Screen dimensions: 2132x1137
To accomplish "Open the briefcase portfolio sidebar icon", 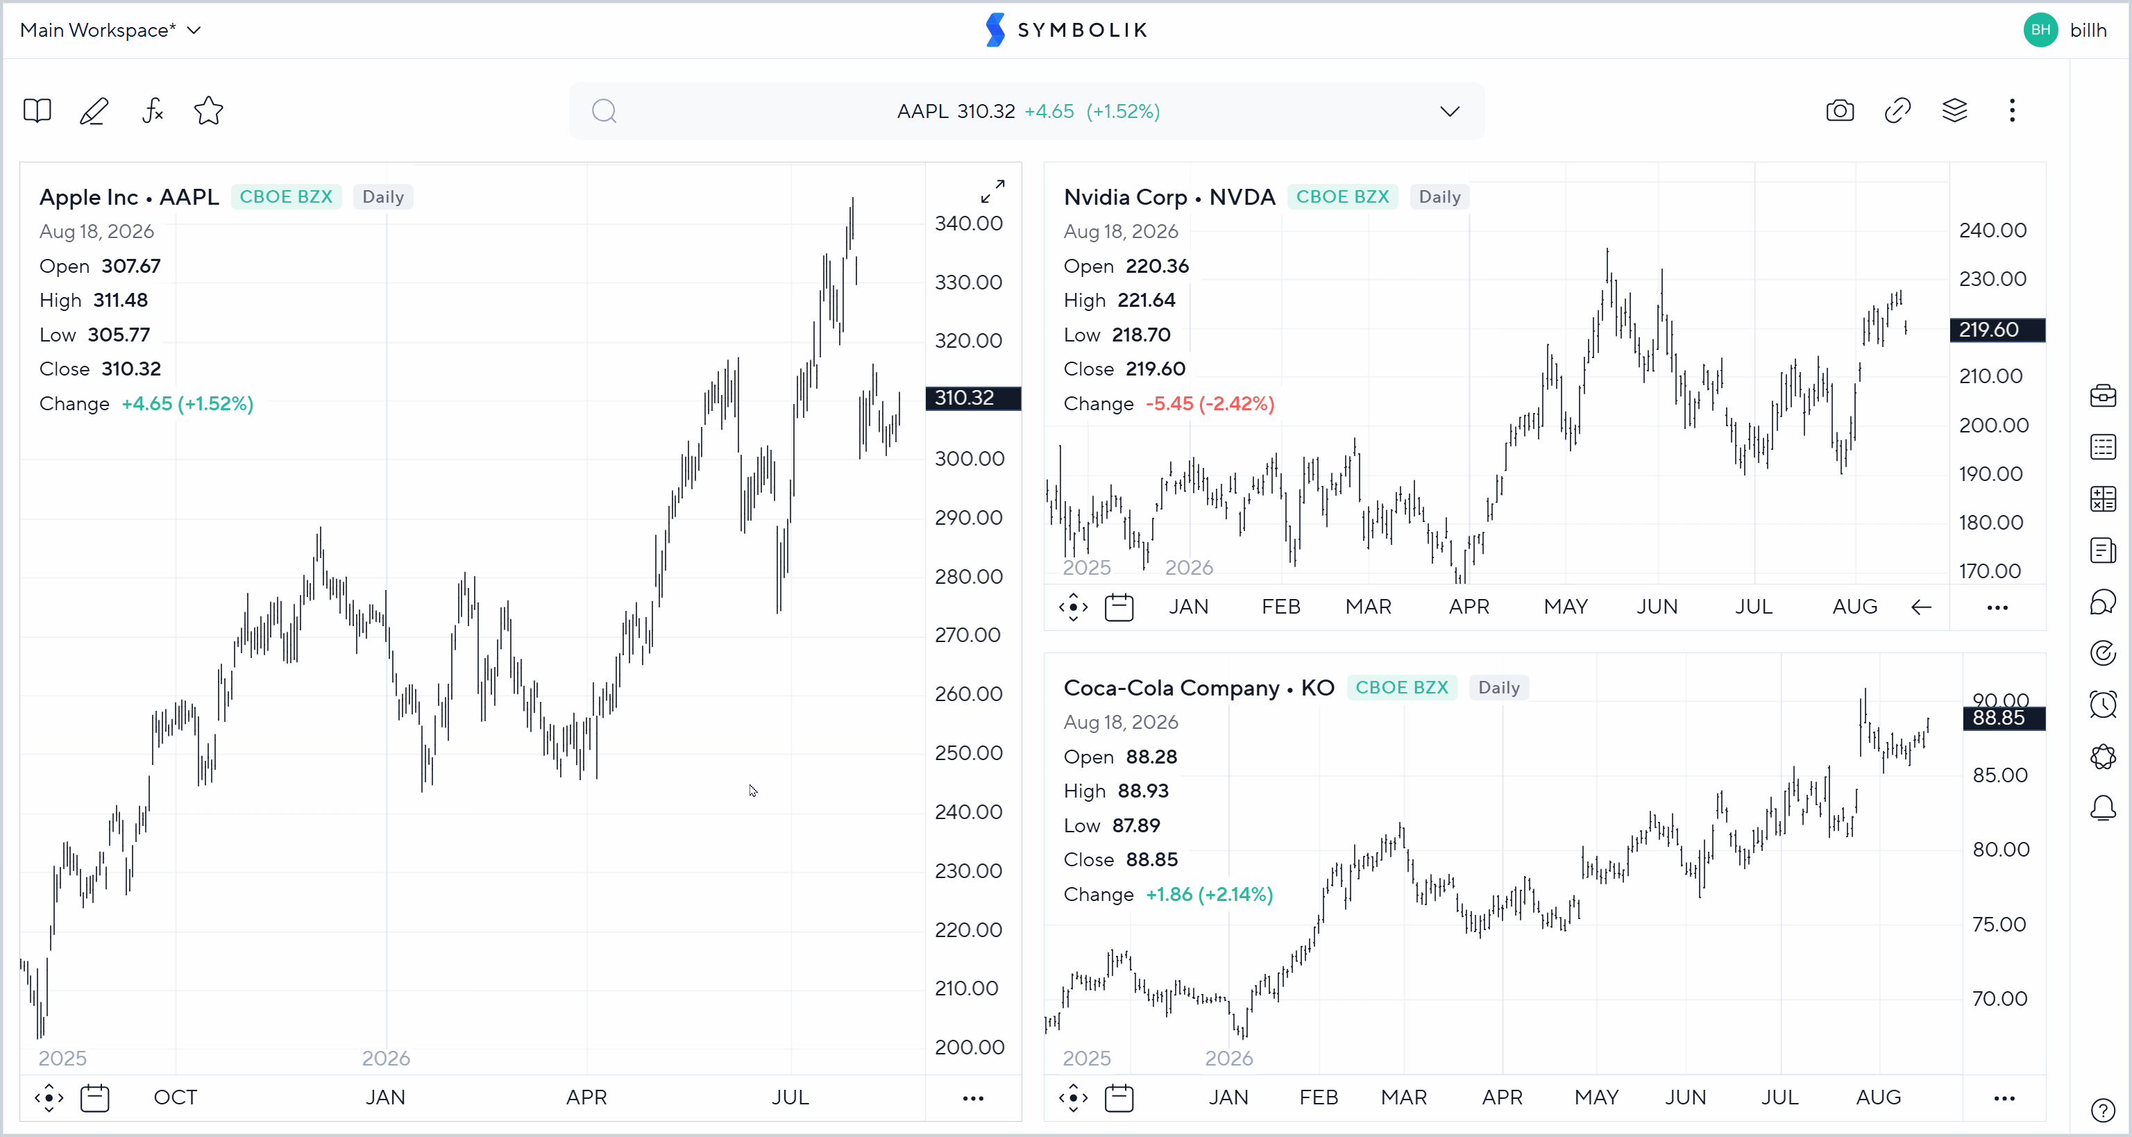I will point(2103,396).
